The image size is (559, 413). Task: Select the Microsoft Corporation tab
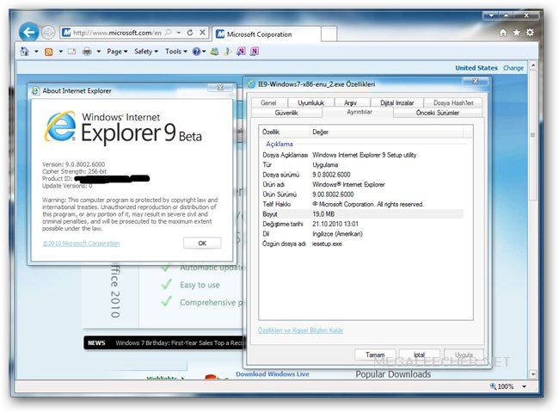266,34
